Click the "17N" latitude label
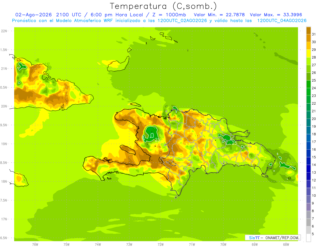 (4, 219)
